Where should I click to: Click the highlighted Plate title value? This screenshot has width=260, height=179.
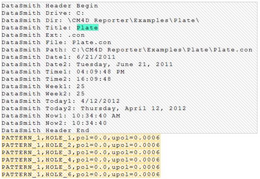(87, 27)
